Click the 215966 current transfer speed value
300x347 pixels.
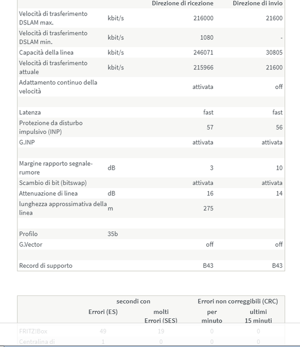pos(203,67)
